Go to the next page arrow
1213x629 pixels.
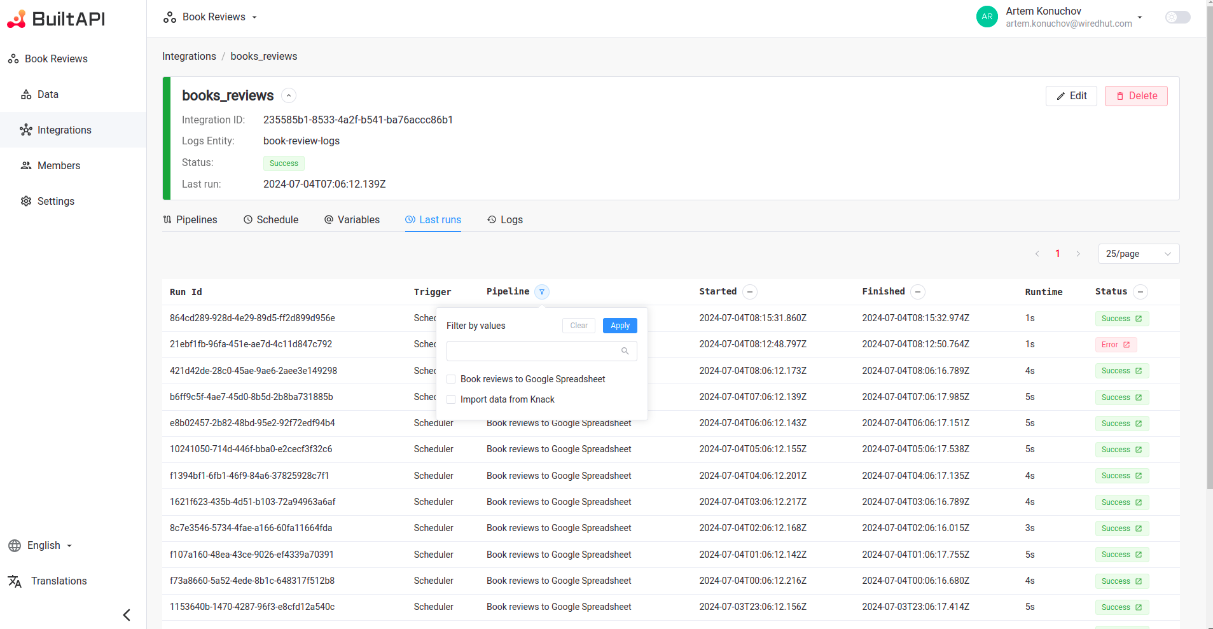click(1078, 254)
